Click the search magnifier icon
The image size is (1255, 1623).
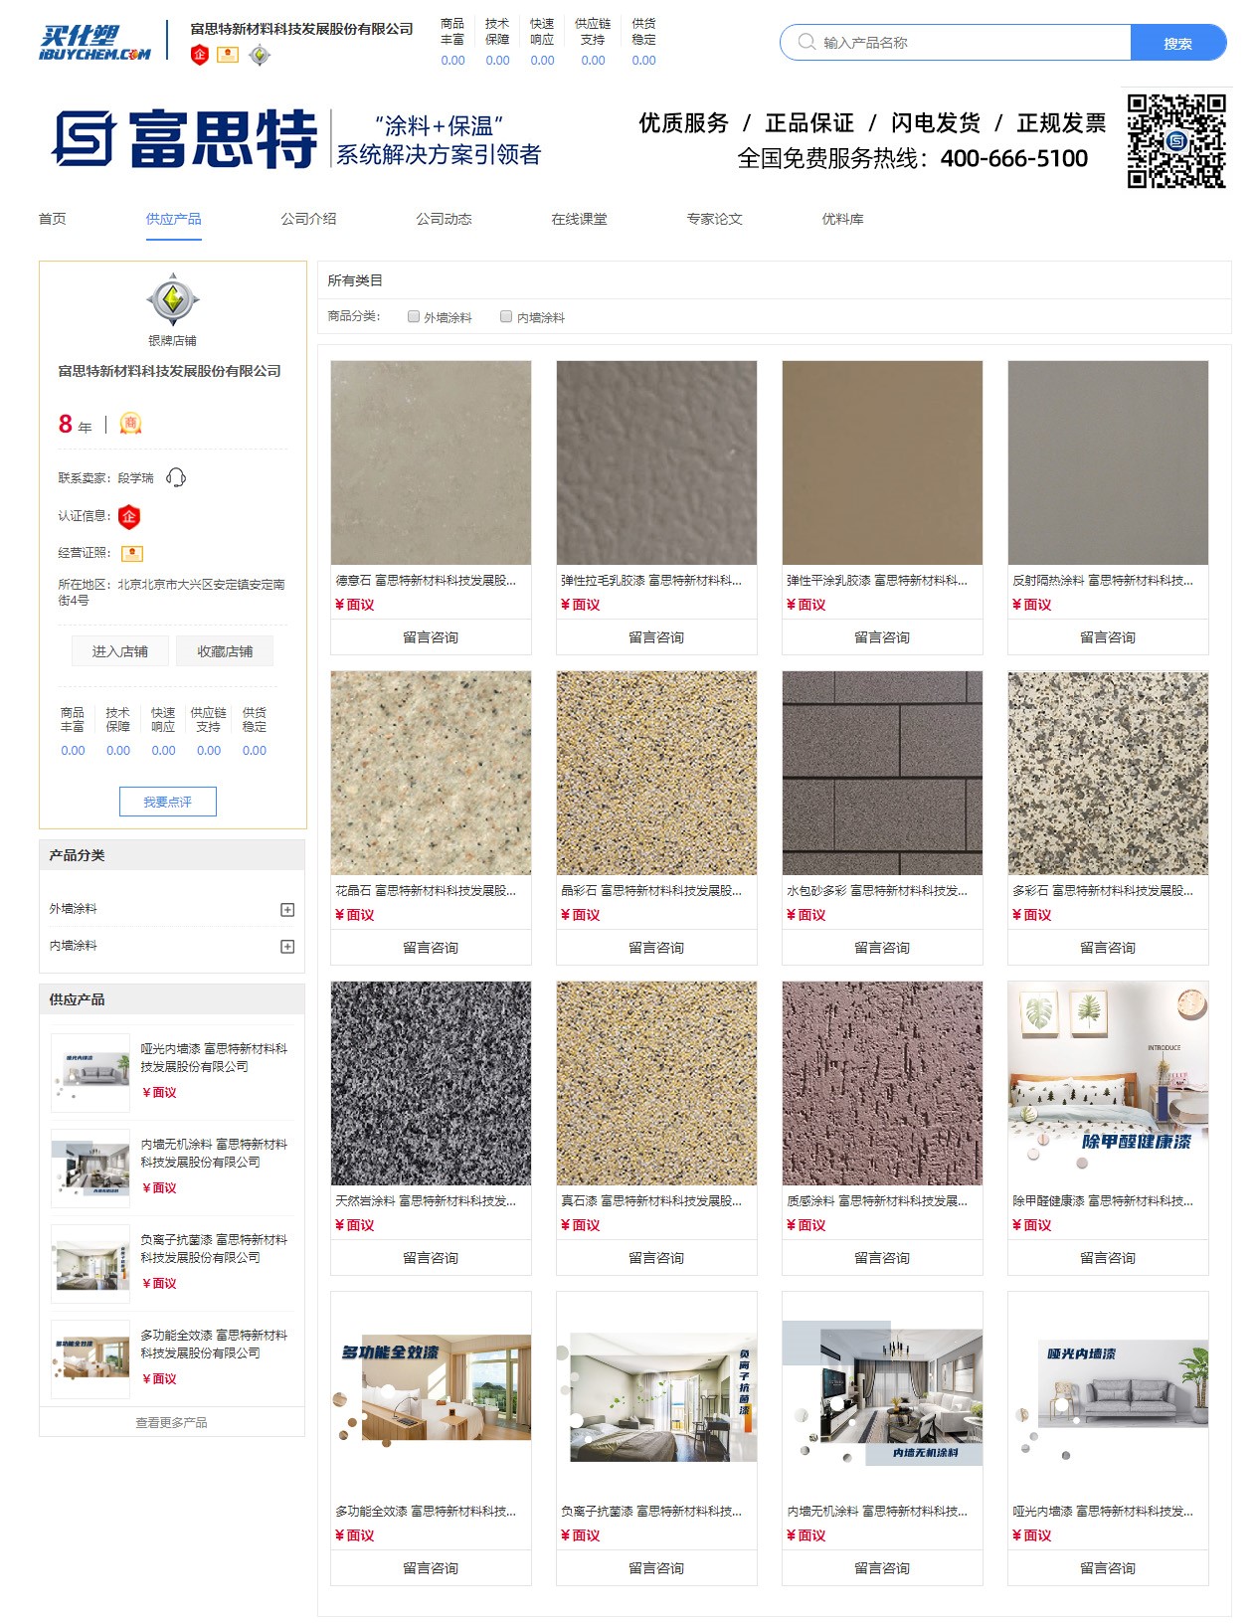point(807,43)
